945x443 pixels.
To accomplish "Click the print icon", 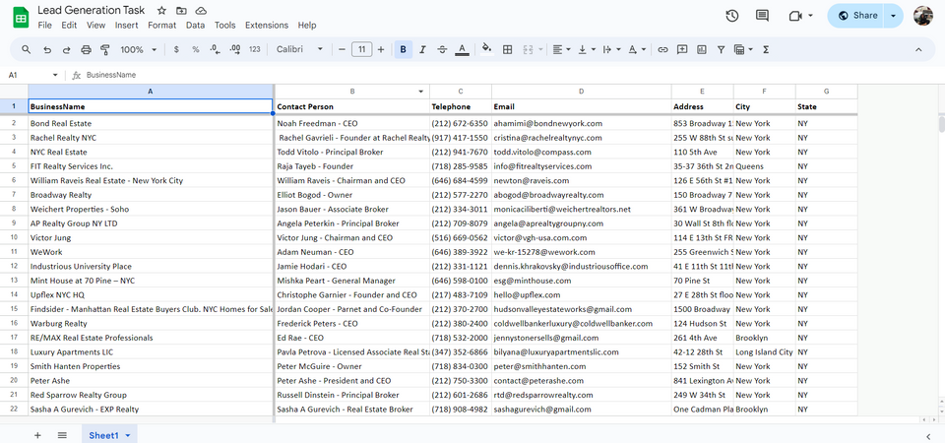I will coord(86,49).
